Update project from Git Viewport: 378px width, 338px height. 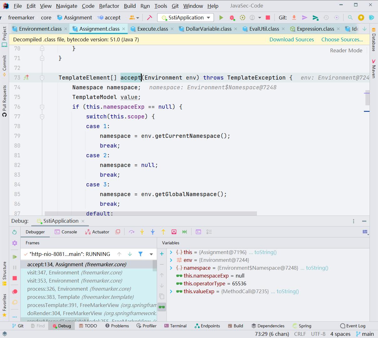(294, 18)
